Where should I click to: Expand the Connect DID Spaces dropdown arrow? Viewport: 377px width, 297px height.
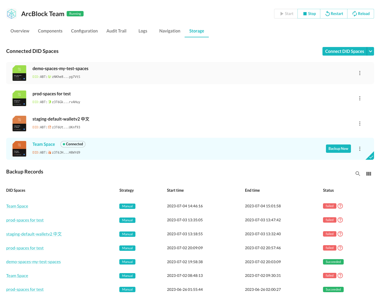pos(371,51)
